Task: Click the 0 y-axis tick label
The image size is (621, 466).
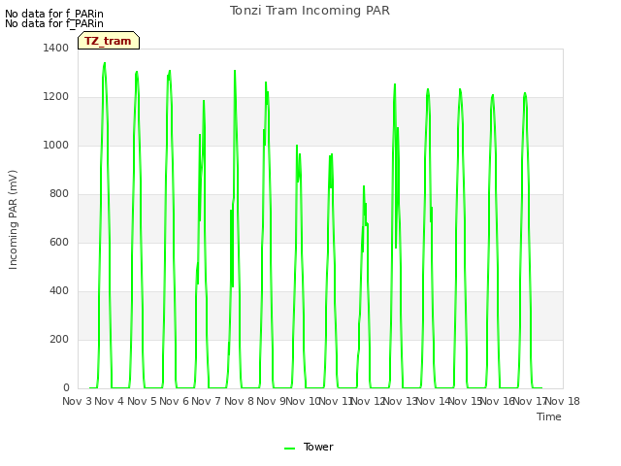Action: point(66,387)
